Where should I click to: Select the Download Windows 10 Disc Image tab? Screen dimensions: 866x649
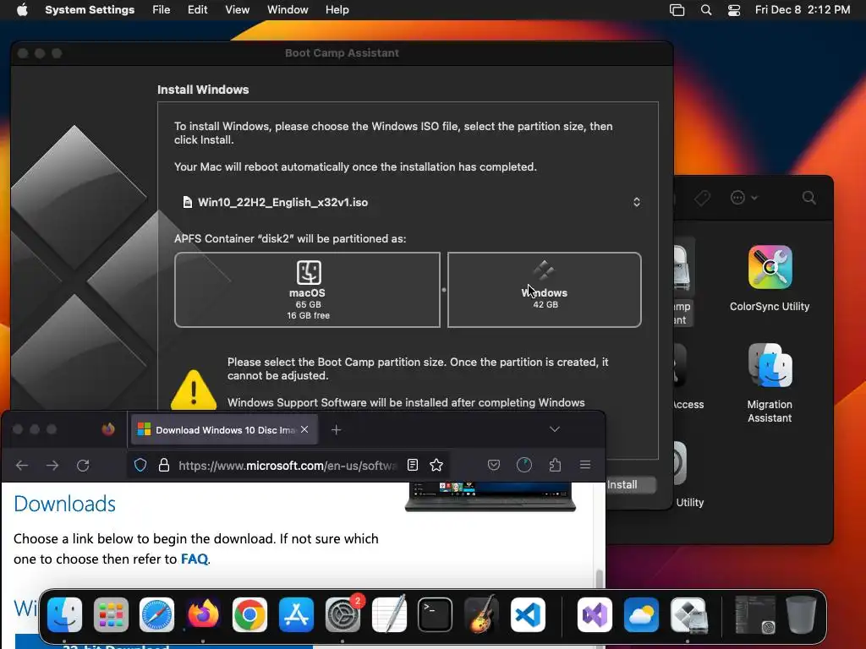pos(224,429)
